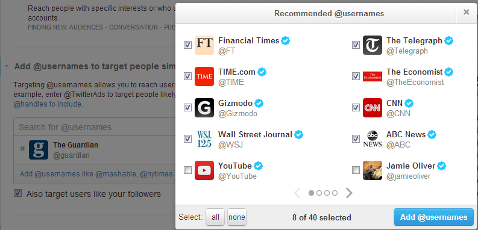
Task: Focus the Search for @usernames field
Action: point(94,127)
